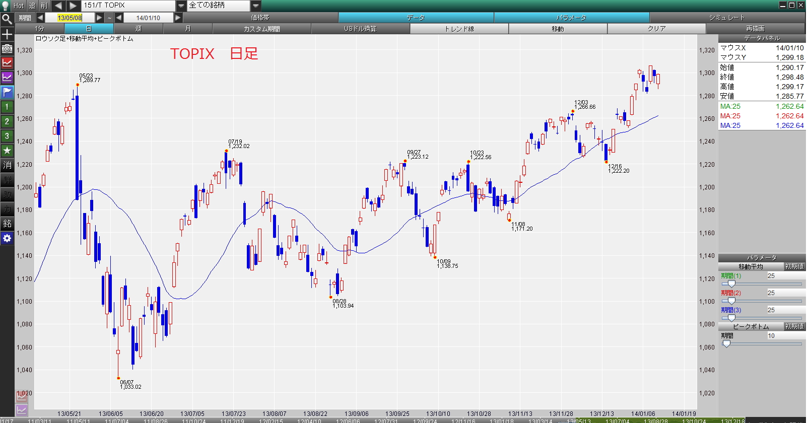Click the 151/T TOPIX symbol field
Screen dimensions: 811x423
pyautogui.click(x=129, y=6)
